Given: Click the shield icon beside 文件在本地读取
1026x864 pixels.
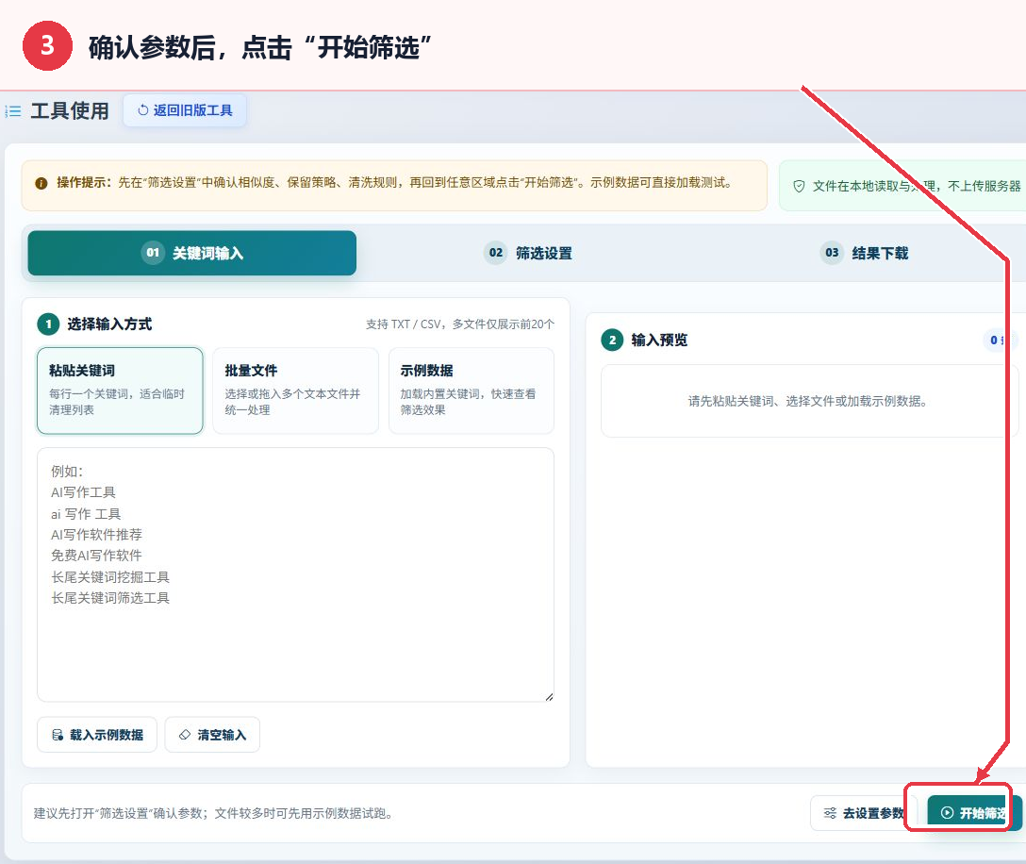Looking at the screenshot, I should (x=799, y=187).
